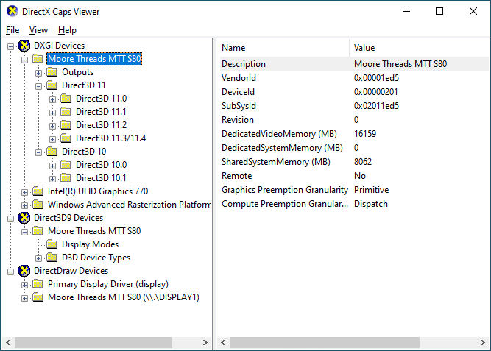Click the DXGI Devices DirectX icon
The width and height of the screenshot is (491, 351).
pos(24,46)
